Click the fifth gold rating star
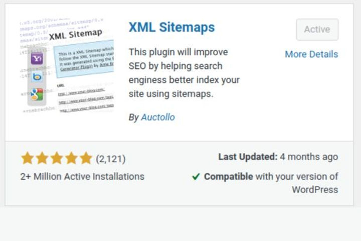The width and height of the screenshot is (361, 241). tap(86, 158)
